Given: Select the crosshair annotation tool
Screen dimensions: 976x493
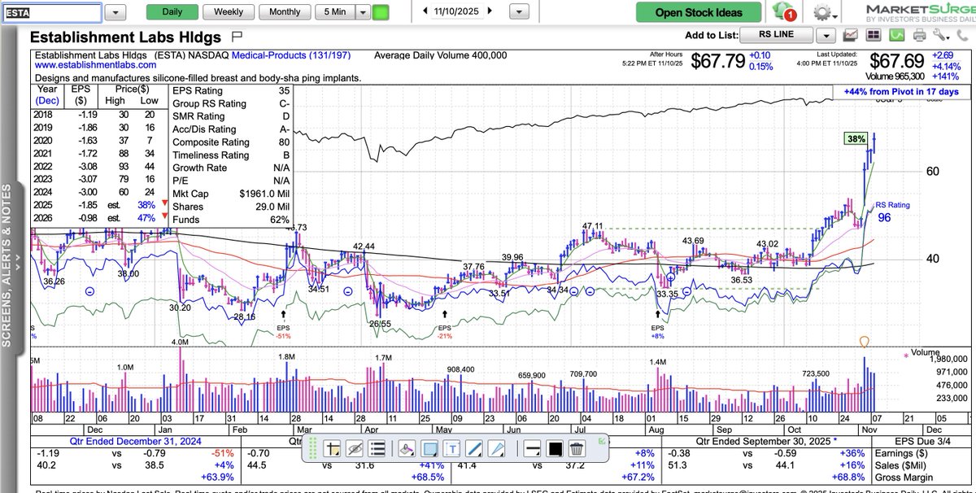Looking at the screenshot, I should (x=333, y=448).
